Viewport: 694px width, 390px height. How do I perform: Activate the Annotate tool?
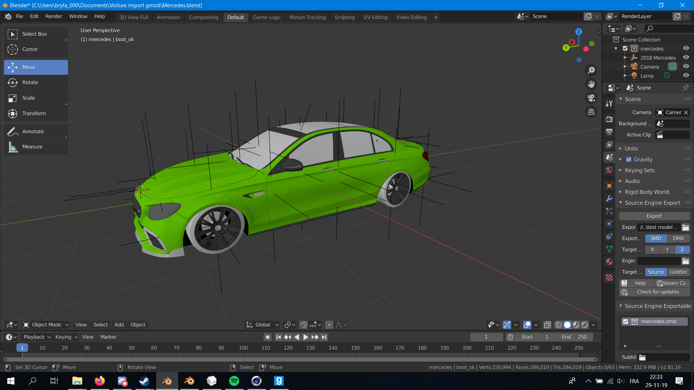[36, 131]
